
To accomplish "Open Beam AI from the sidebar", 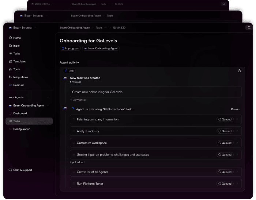I will [18, 85].
